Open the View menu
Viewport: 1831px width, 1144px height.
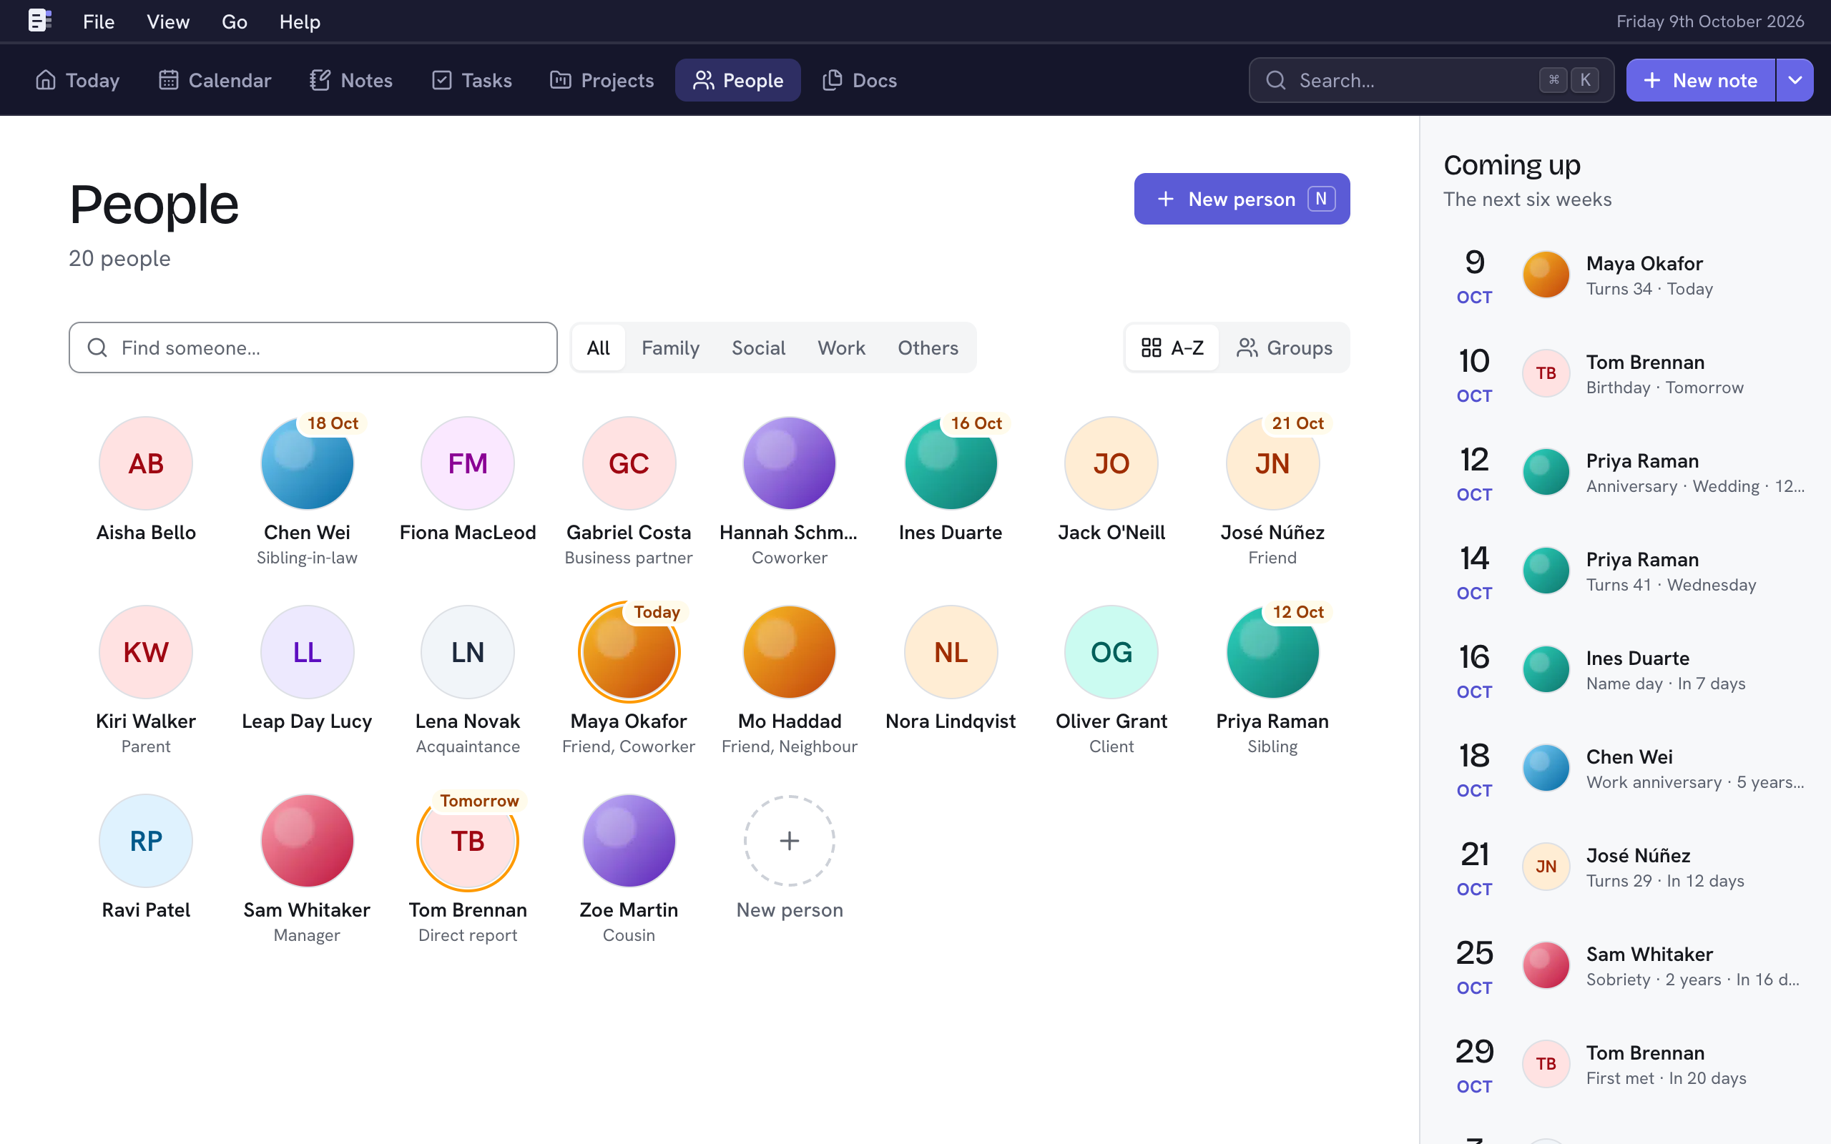coord(168,21)
